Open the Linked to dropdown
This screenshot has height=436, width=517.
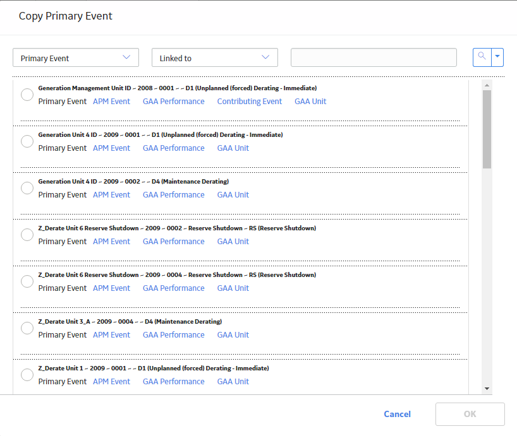pos(215,57)
